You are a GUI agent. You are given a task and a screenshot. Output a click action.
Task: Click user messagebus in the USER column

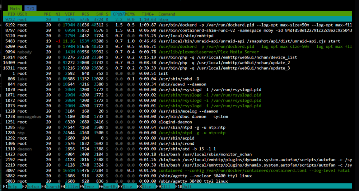point(29,117)
